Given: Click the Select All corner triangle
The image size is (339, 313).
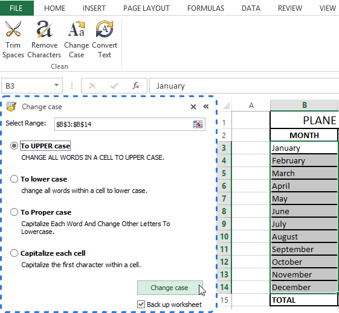Looking at the screenshot, I should (x=226, y=106).
